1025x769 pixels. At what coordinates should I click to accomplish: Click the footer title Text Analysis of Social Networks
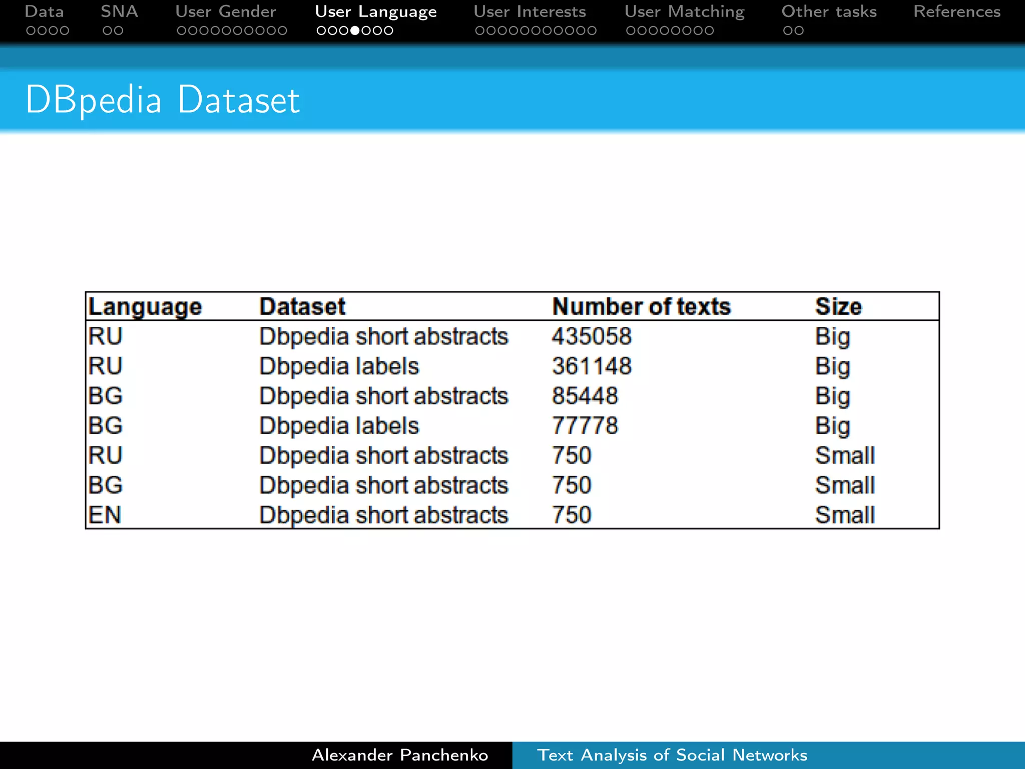pyautogui.click(x=672, y=755)
